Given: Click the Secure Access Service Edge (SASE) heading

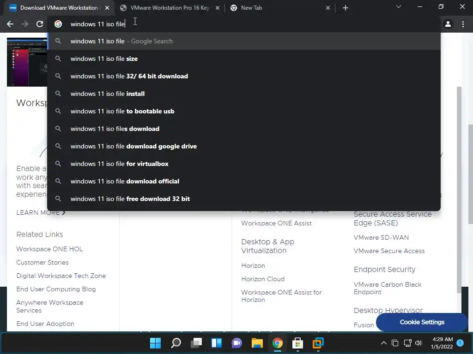Looking at the screenshot, I should 393,218.
